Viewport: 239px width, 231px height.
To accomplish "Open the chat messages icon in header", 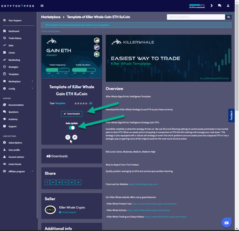I will click(x=219, y=5).
